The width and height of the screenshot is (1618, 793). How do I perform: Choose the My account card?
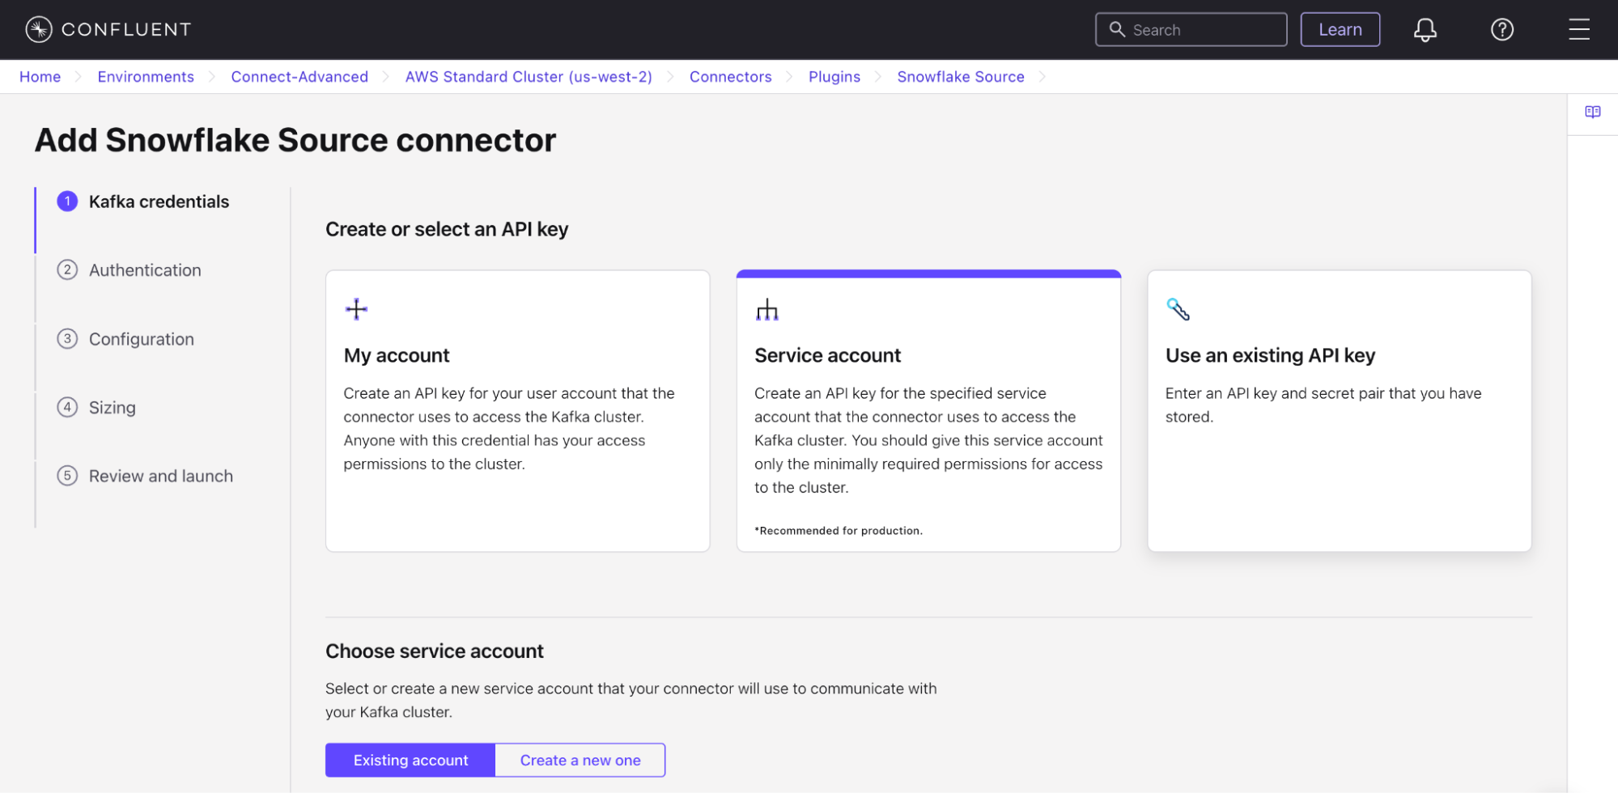(517, 411)
